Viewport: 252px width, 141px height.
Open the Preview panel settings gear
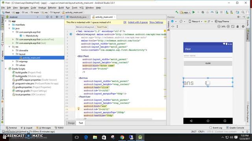[239, 17]
